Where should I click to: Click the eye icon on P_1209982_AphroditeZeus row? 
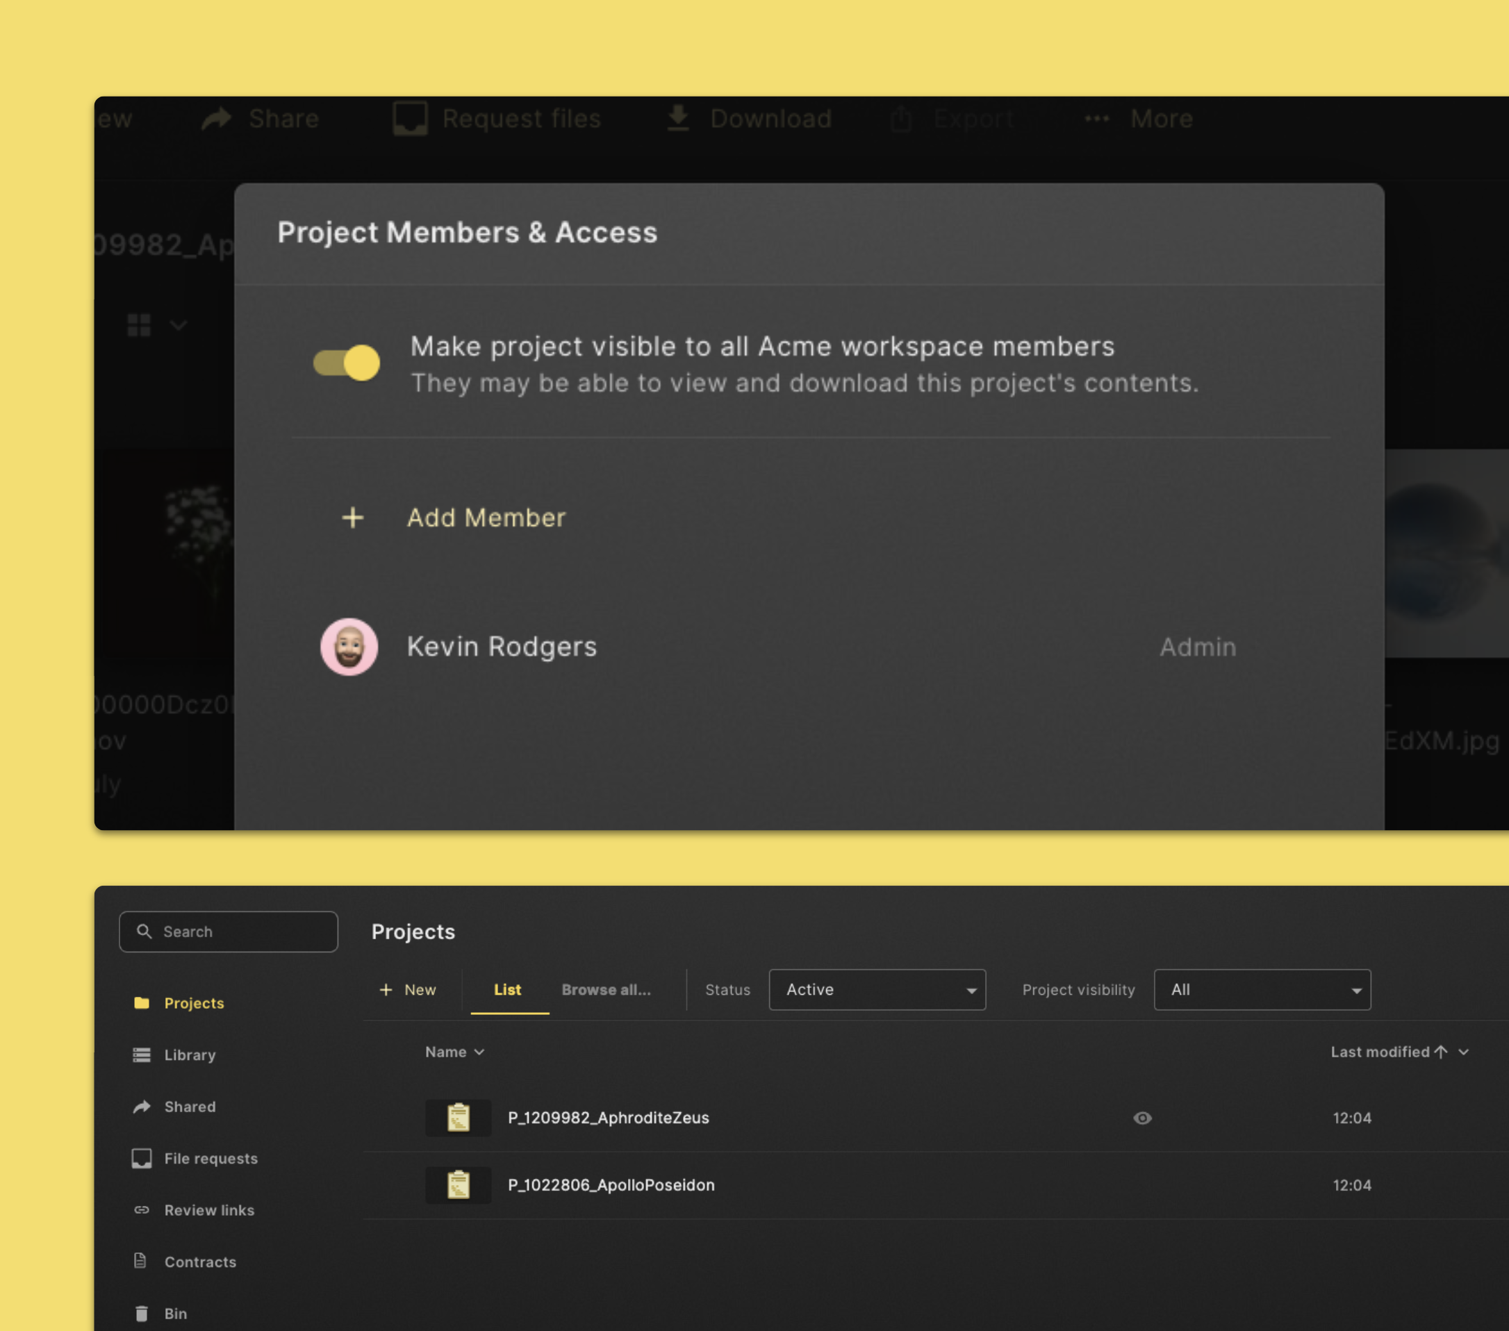click(1142, 1118)
